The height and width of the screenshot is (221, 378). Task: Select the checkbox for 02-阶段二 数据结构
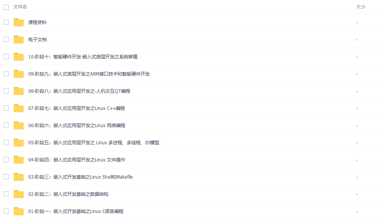coord(6,194)
